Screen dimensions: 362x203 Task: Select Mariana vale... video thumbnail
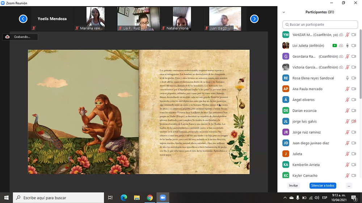(x=95, y=19)
